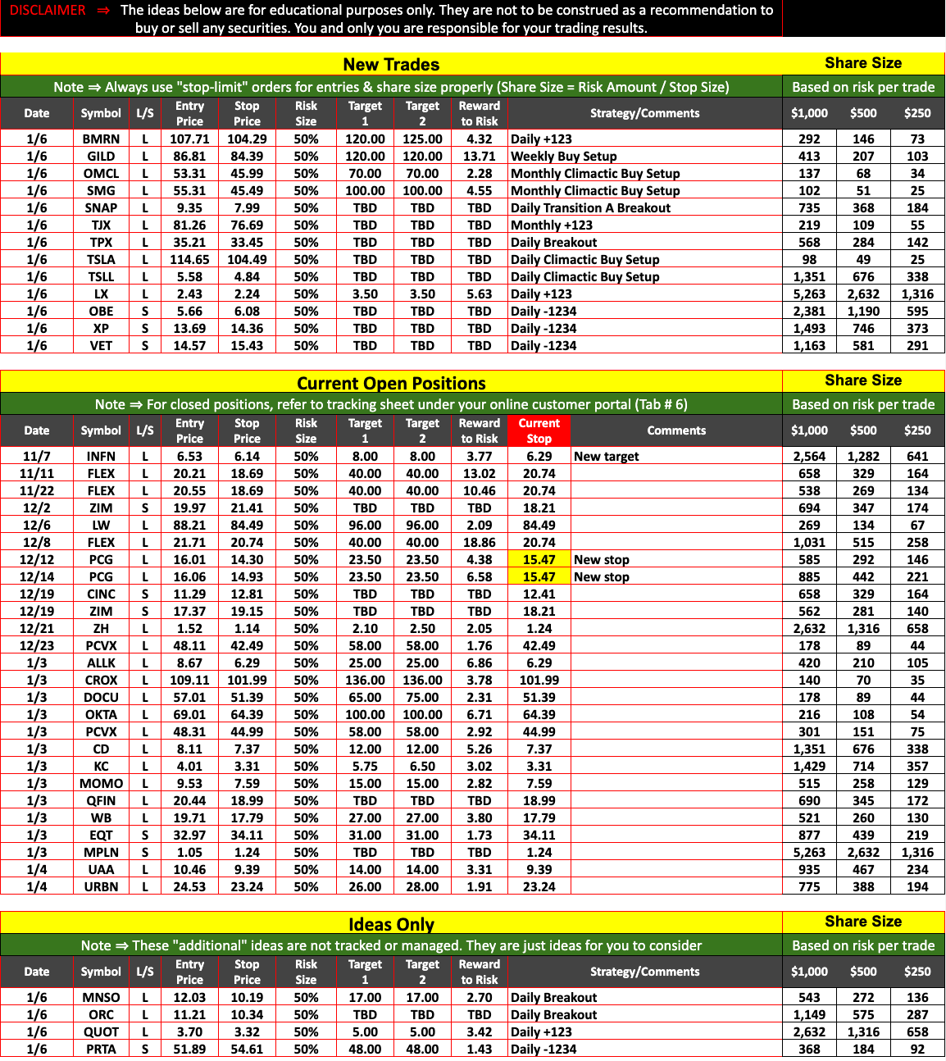The width and height of the screenshot is (946, 1061).
Task: Select the LX symbol in New Trades
Action: 101,294
